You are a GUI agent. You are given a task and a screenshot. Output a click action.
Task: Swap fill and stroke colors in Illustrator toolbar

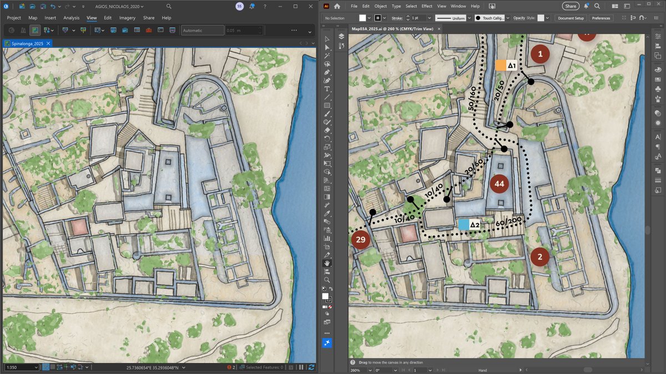331,289
